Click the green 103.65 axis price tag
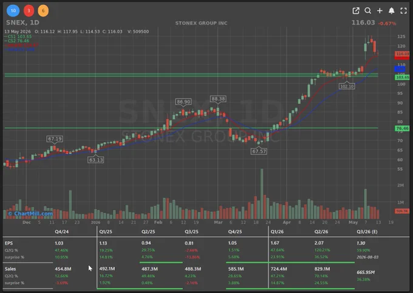This screenshot has width=413, height=293. point(402,77)
